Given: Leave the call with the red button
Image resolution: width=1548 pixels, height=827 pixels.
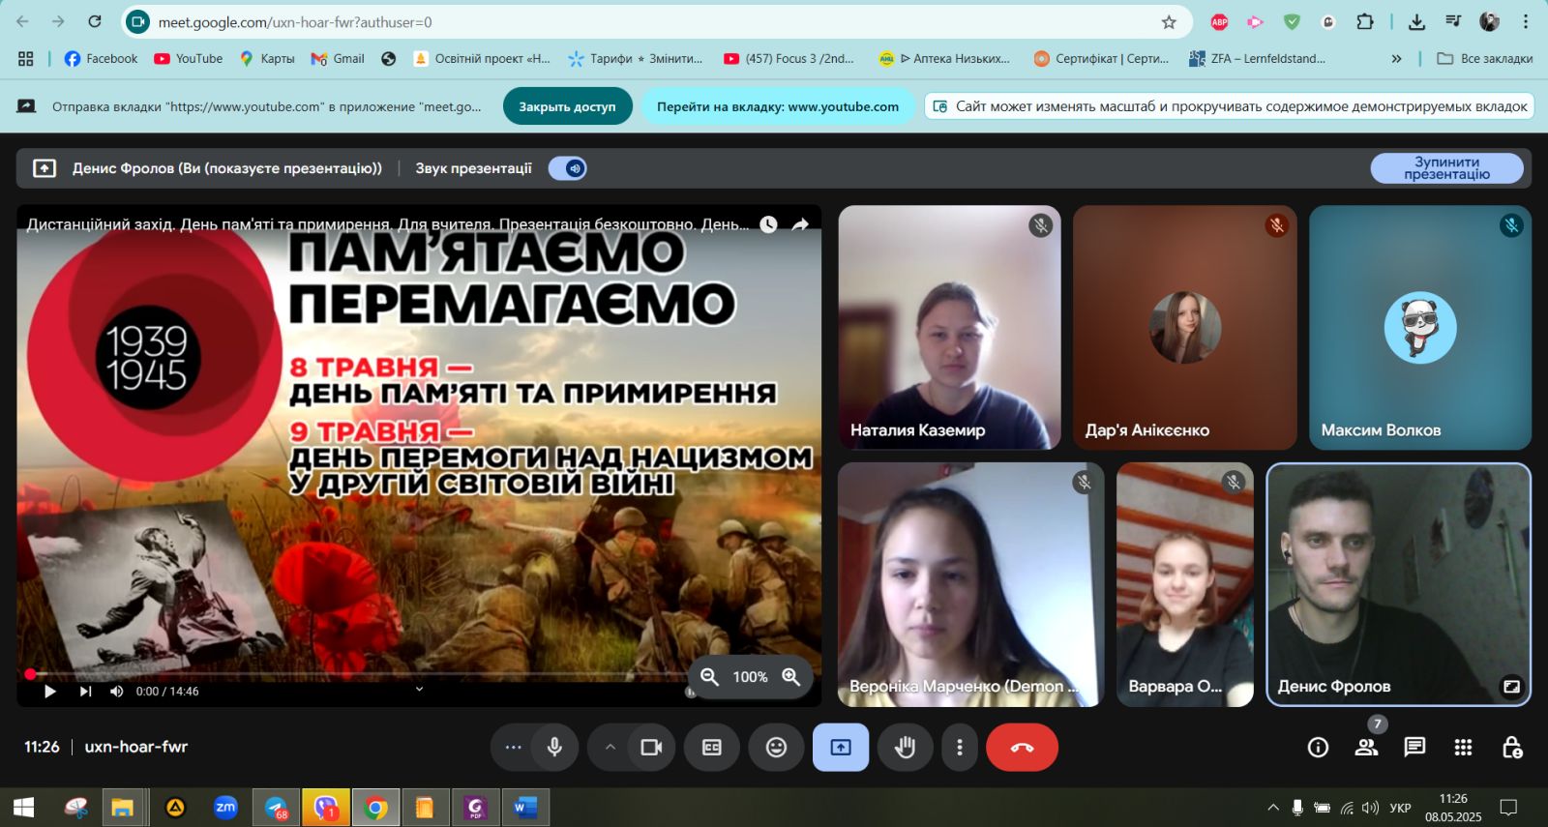Looking at the screenshot, I should [1022, 748].
